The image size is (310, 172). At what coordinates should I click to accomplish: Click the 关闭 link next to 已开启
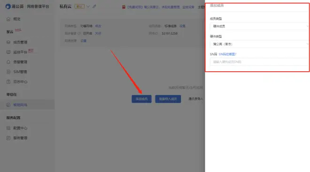(x=98, y=33)
